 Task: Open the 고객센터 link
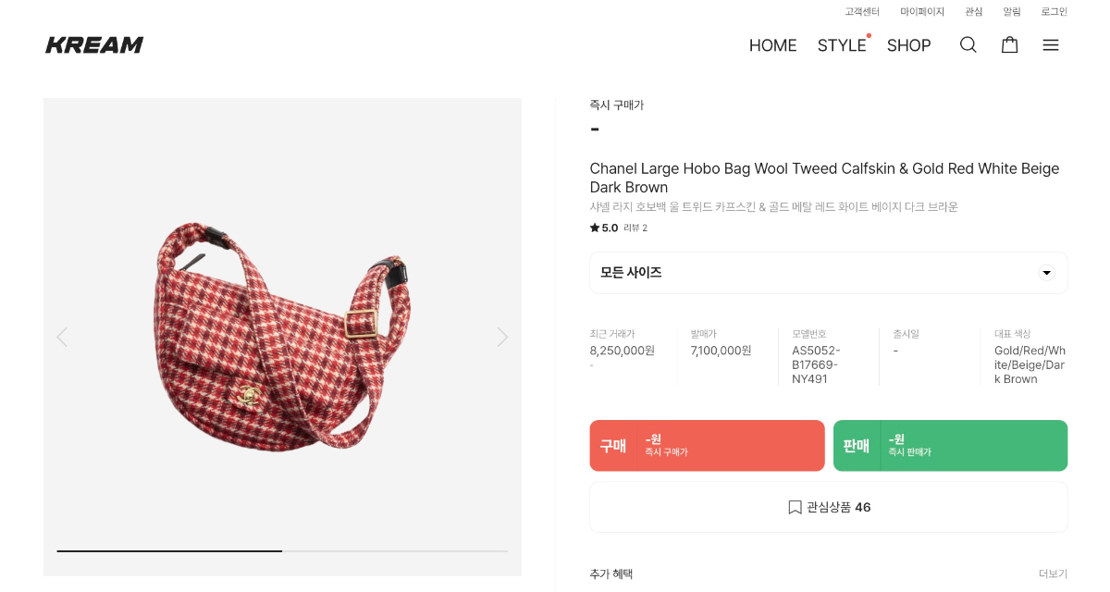click(862, 11)
